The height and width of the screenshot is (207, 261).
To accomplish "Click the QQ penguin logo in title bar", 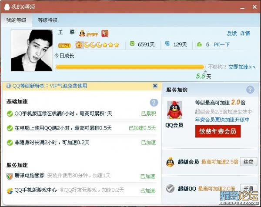I will click(7, 7).
